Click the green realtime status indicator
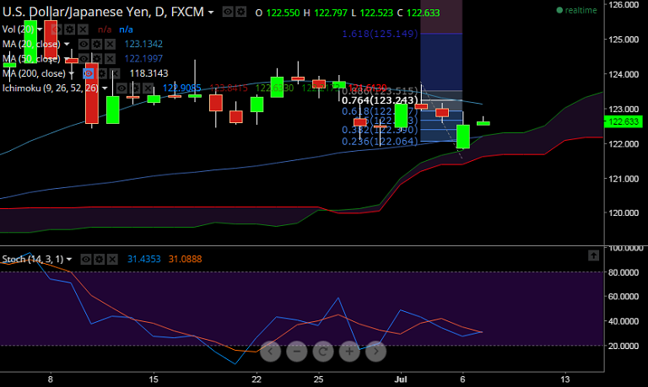Viewport: 648px width, 387px height. click(576, 10)
